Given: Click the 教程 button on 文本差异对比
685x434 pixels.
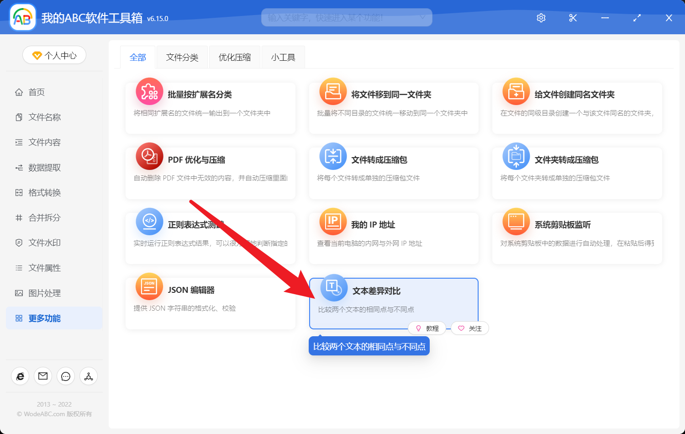Looking at the screenshot, I should pyautogui.click(x=427, y=328).
